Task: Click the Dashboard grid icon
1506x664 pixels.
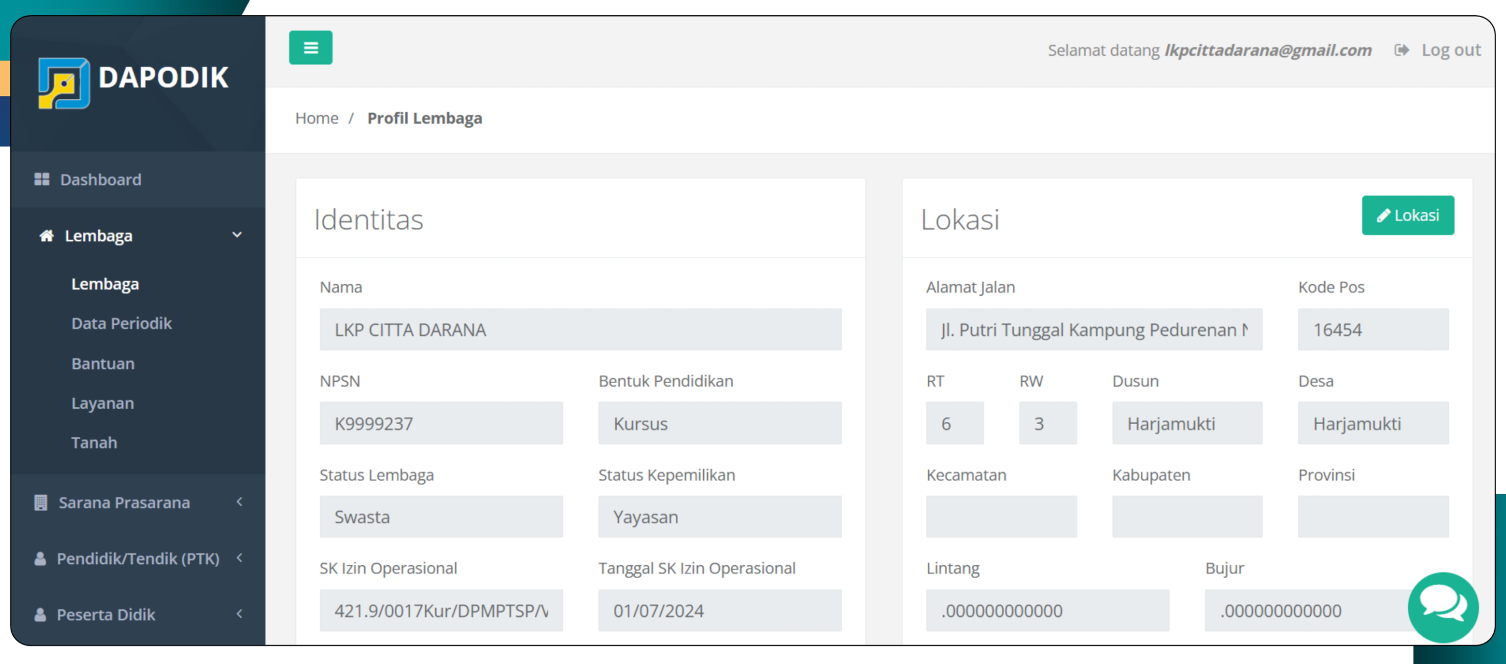Action: (x=42, y=179)
